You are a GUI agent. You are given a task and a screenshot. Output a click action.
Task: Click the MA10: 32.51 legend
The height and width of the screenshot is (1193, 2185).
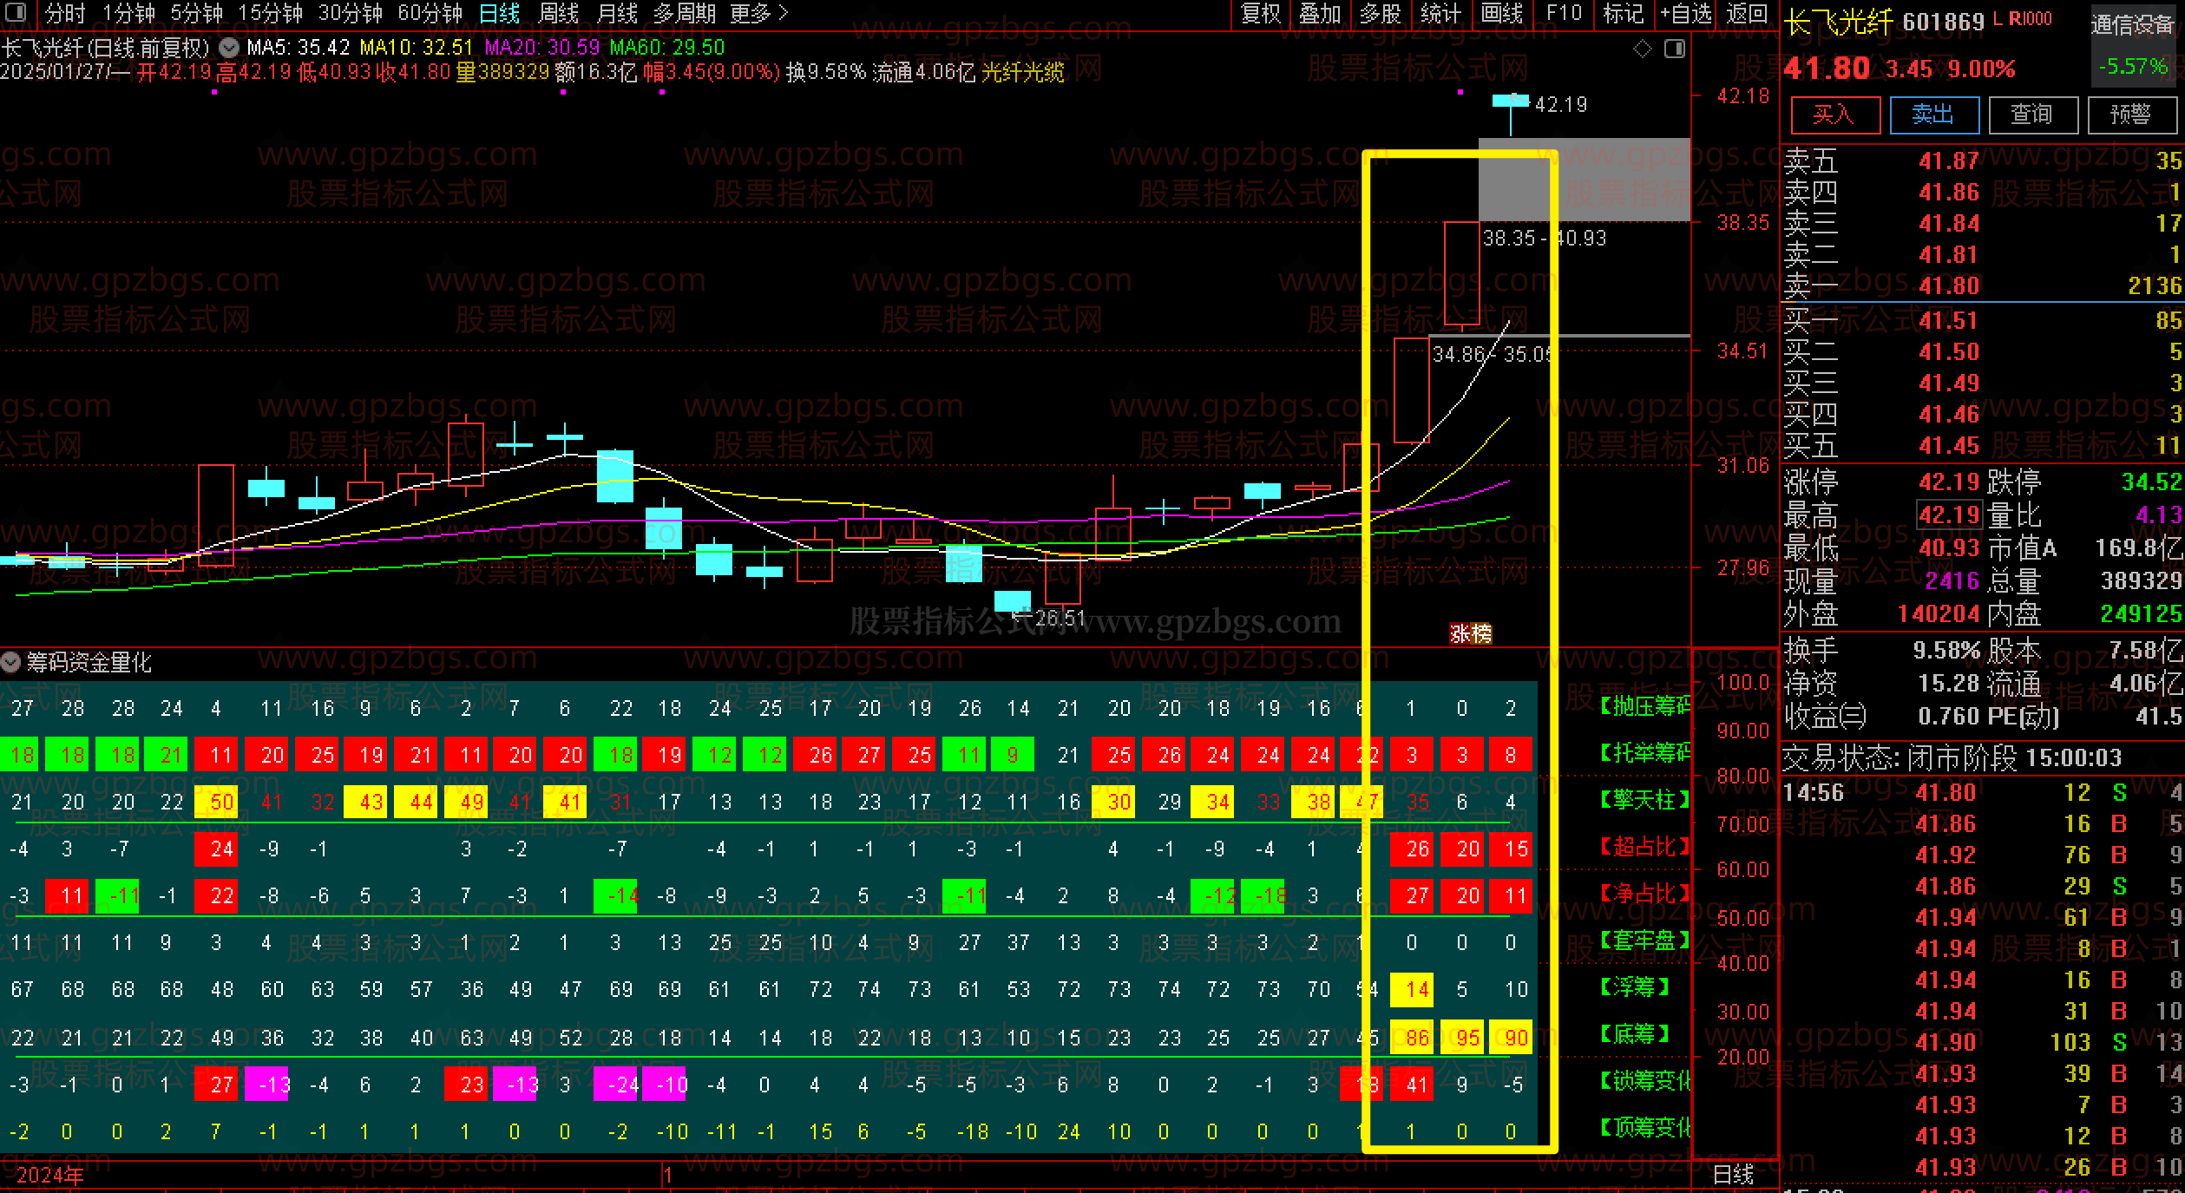pyautogui.click(x=417, y=47)
